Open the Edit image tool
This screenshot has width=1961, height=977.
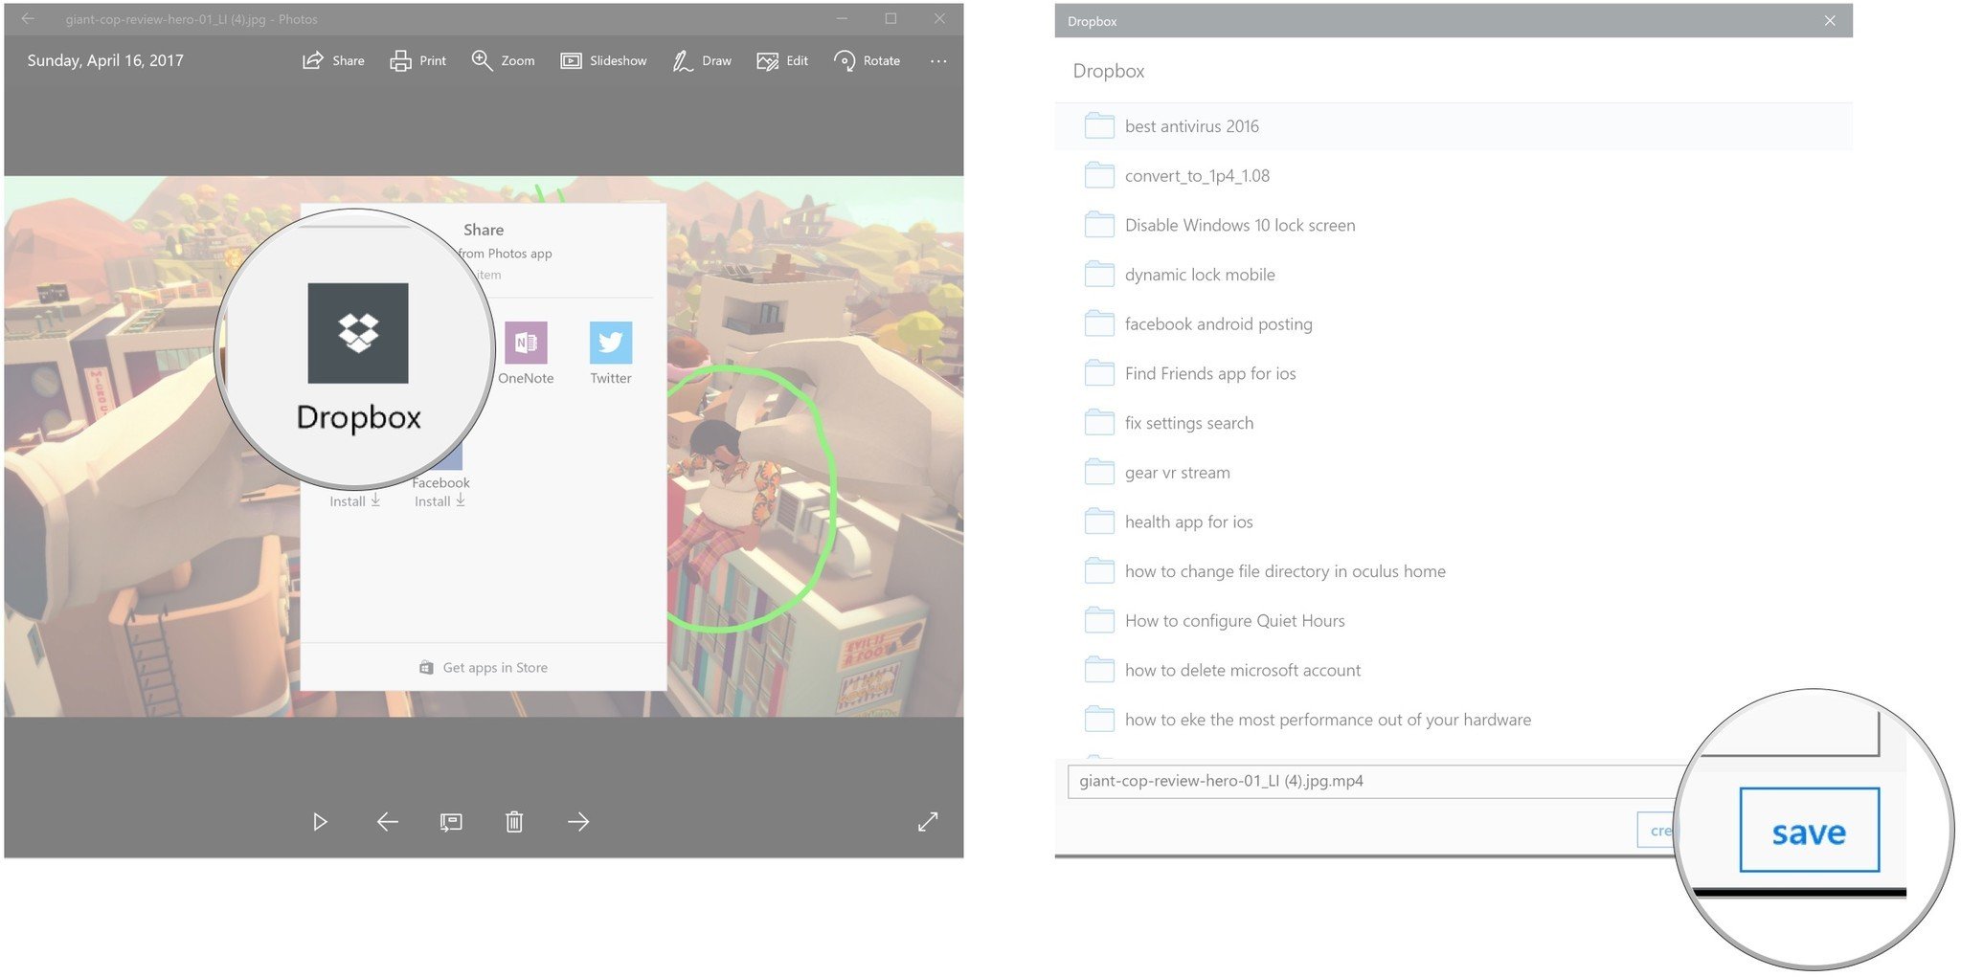[782, 60]
